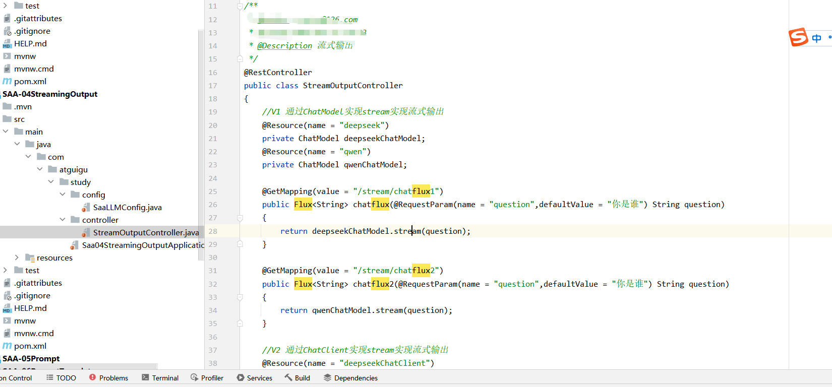The height and width of the screenshot is (387, 832).
Task: Collapse the study package chevron
Action: pos(51,182)
